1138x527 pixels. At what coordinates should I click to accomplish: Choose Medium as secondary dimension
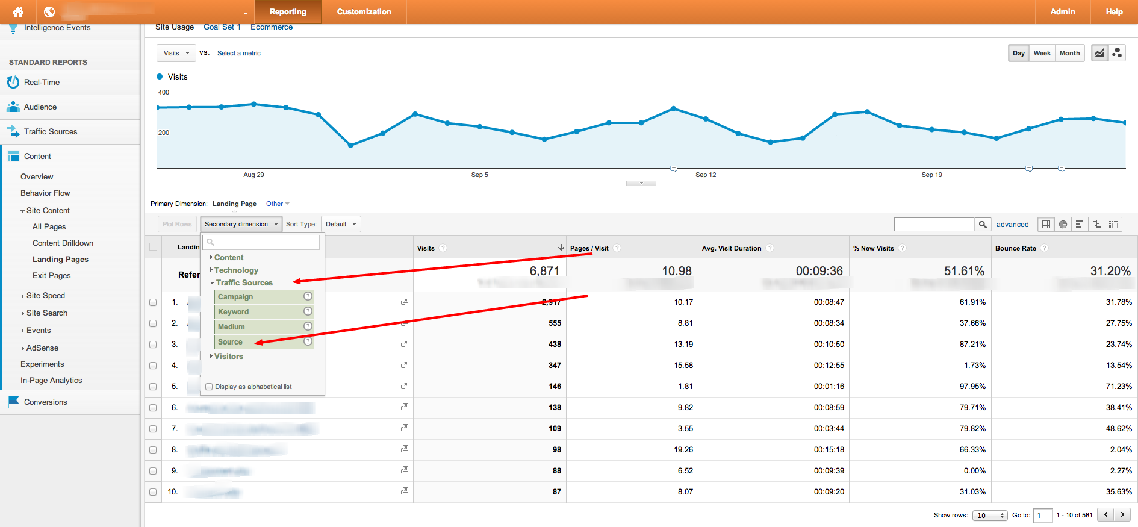[264, 326]
